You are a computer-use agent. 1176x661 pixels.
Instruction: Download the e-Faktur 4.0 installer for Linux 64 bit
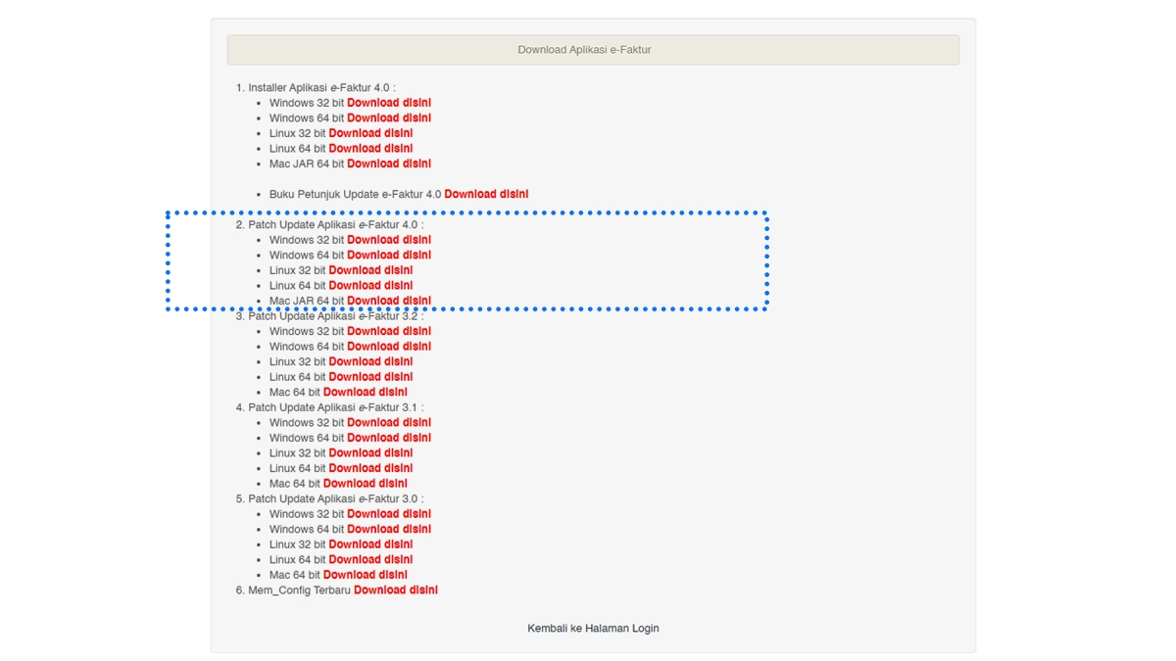pyautogui.click(x=370, y=148)
